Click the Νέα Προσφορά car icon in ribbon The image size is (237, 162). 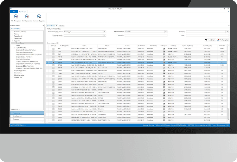[16, 16]
